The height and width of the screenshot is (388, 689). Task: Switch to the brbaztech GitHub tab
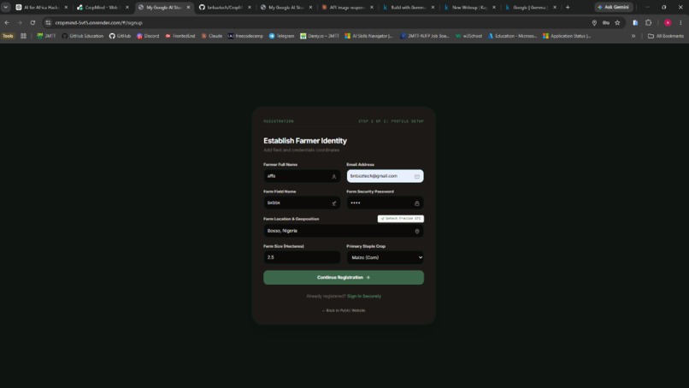[226, 7]
